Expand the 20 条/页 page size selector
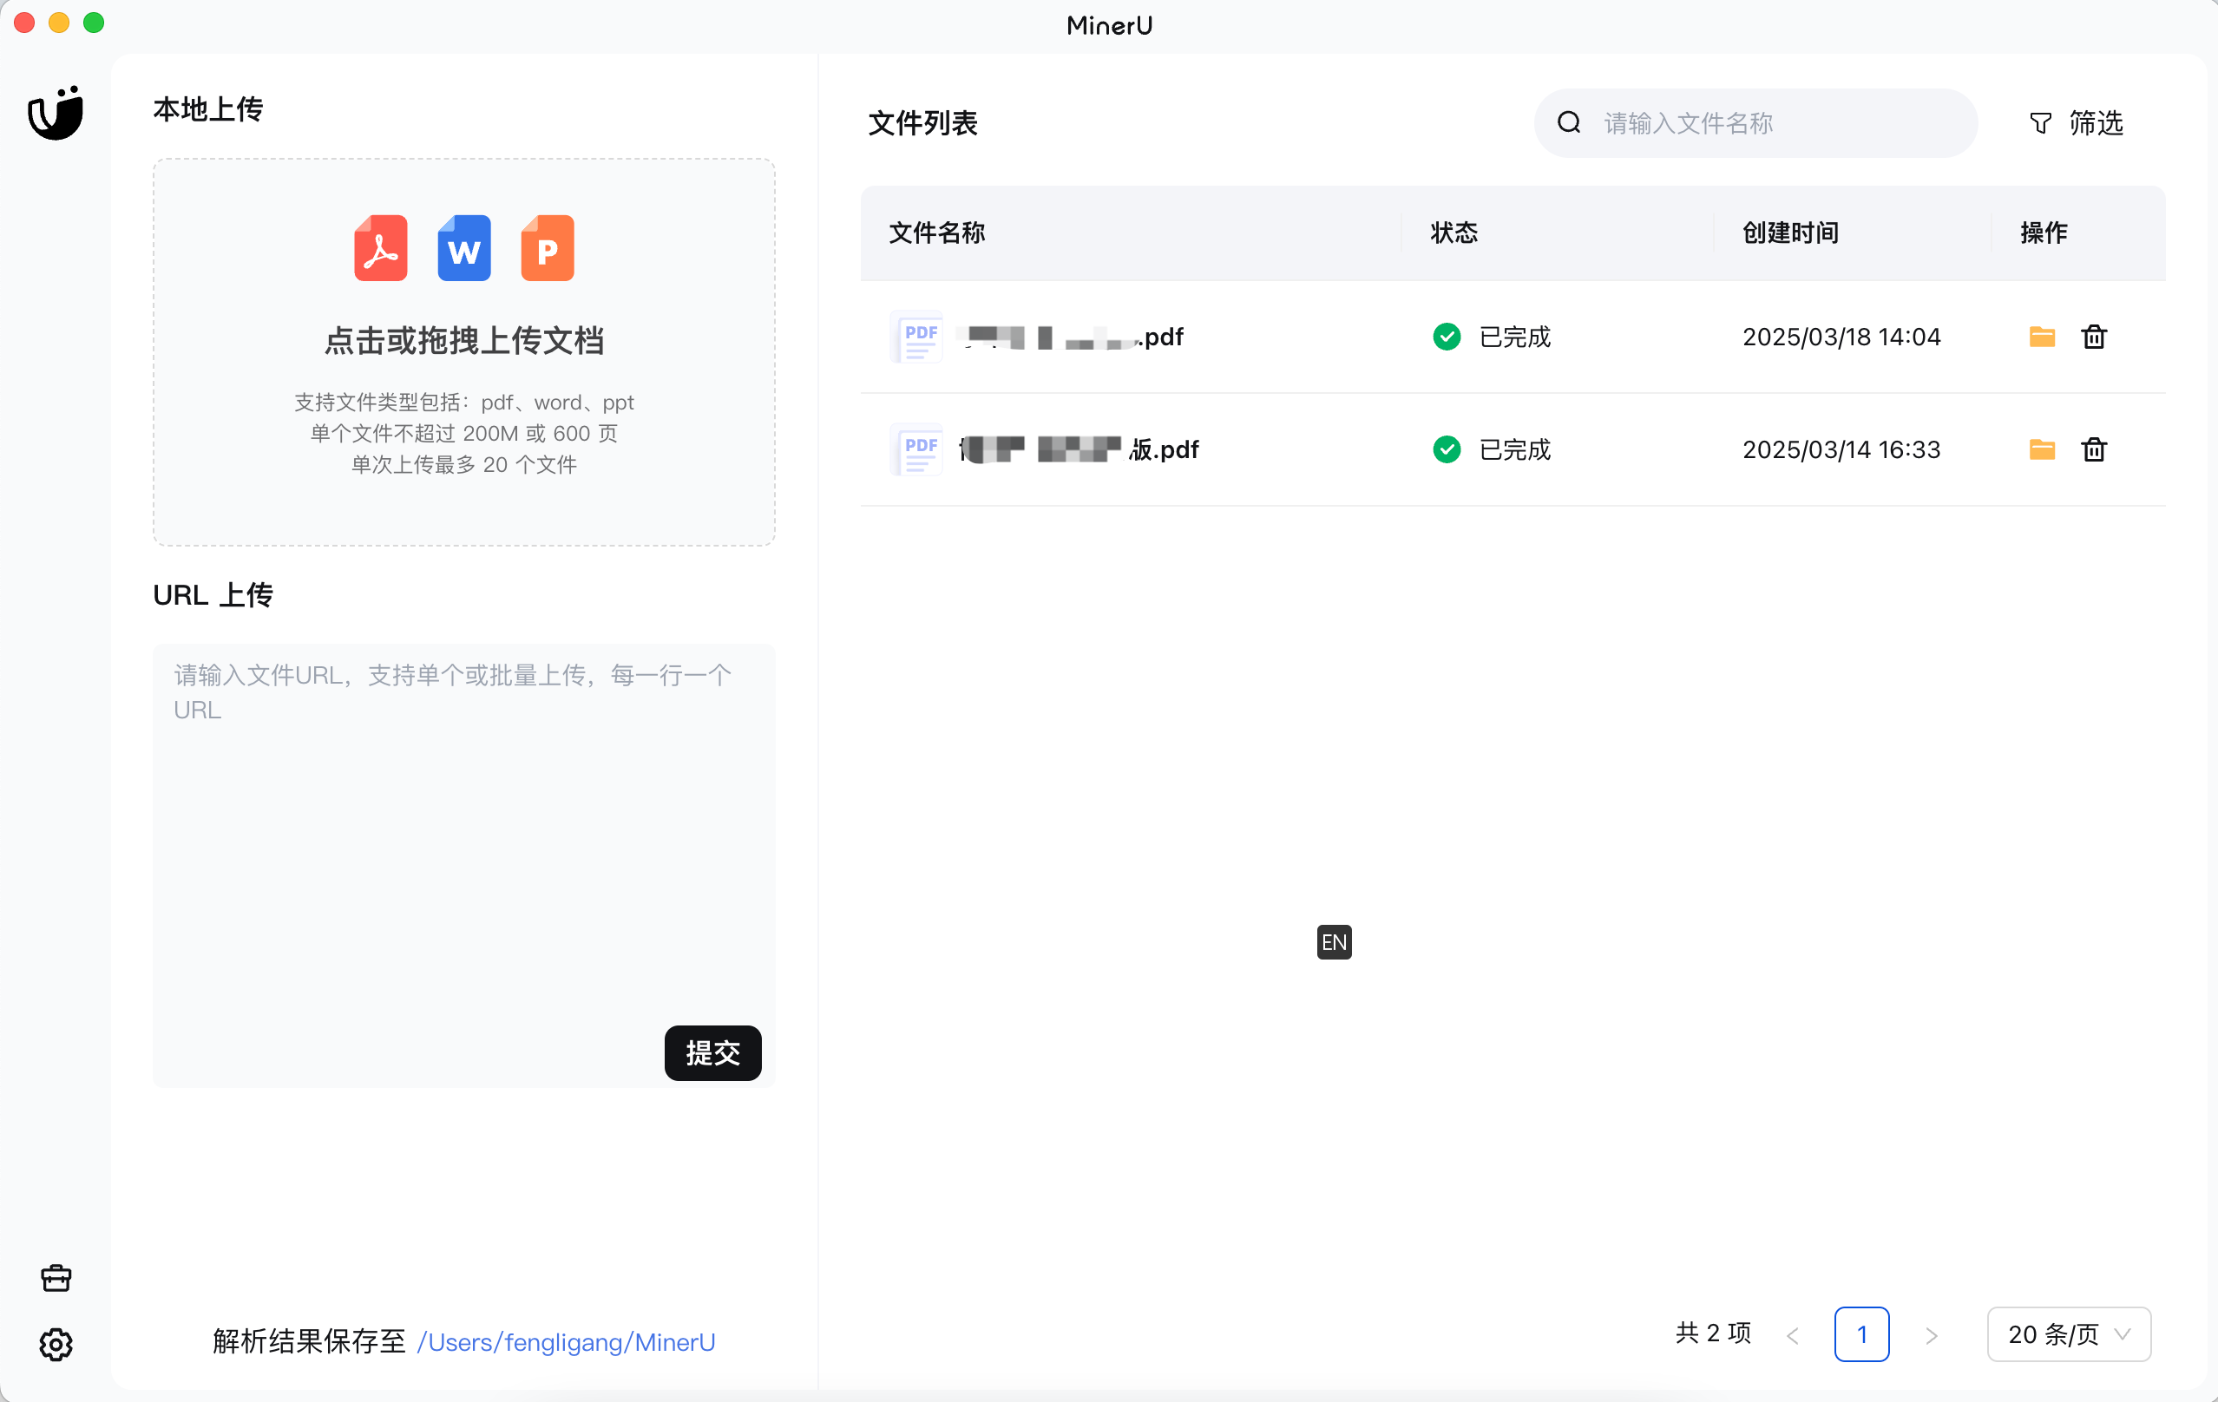Image resolution: width=2218 pixels, height=1402 pixels. pos(2068,1333)
